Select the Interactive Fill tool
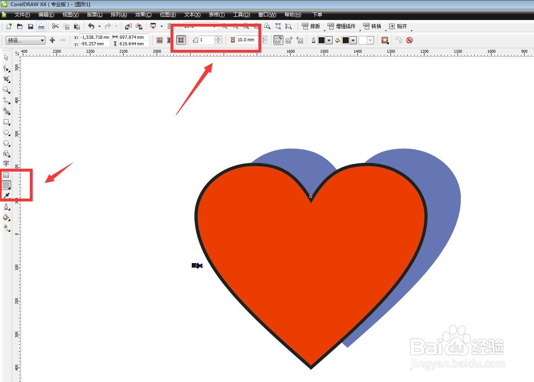This screenshot has width=534, height=382. pyautogui.click(x=6, y=228)
